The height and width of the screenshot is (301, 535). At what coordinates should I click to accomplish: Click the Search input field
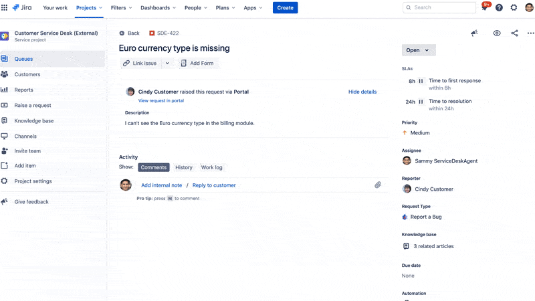(439, 7)
